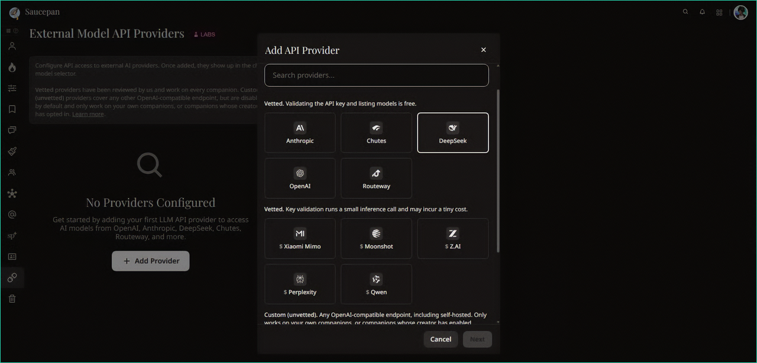Select the OpenAI provider card
757x363 pixels.
click(300, 178)
